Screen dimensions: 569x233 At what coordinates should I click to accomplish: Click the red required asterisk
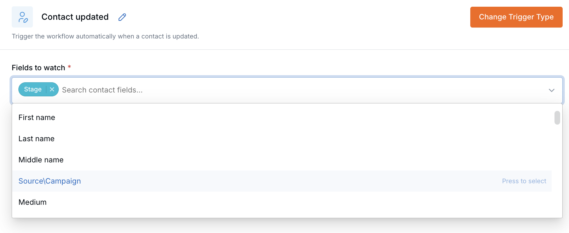click(x=69, y=67)
